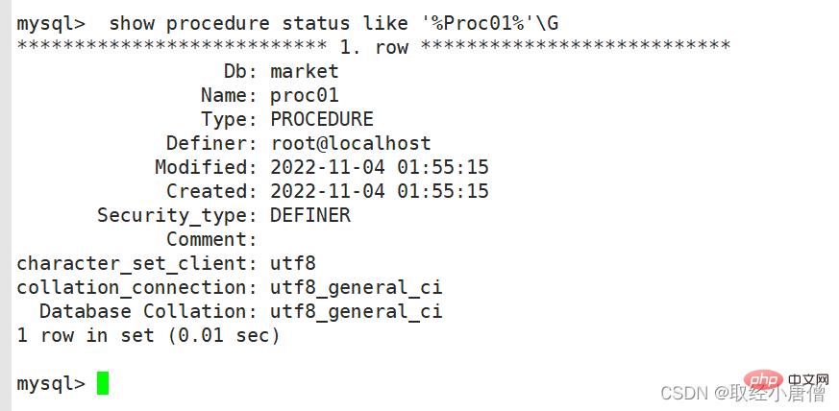This screenshot has width=839, height=411.
Task: Click the '1. row' separator line
Action: tap(373, 46)
